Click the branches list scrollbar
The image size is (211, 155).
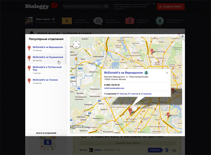click(x=66, y=54)
